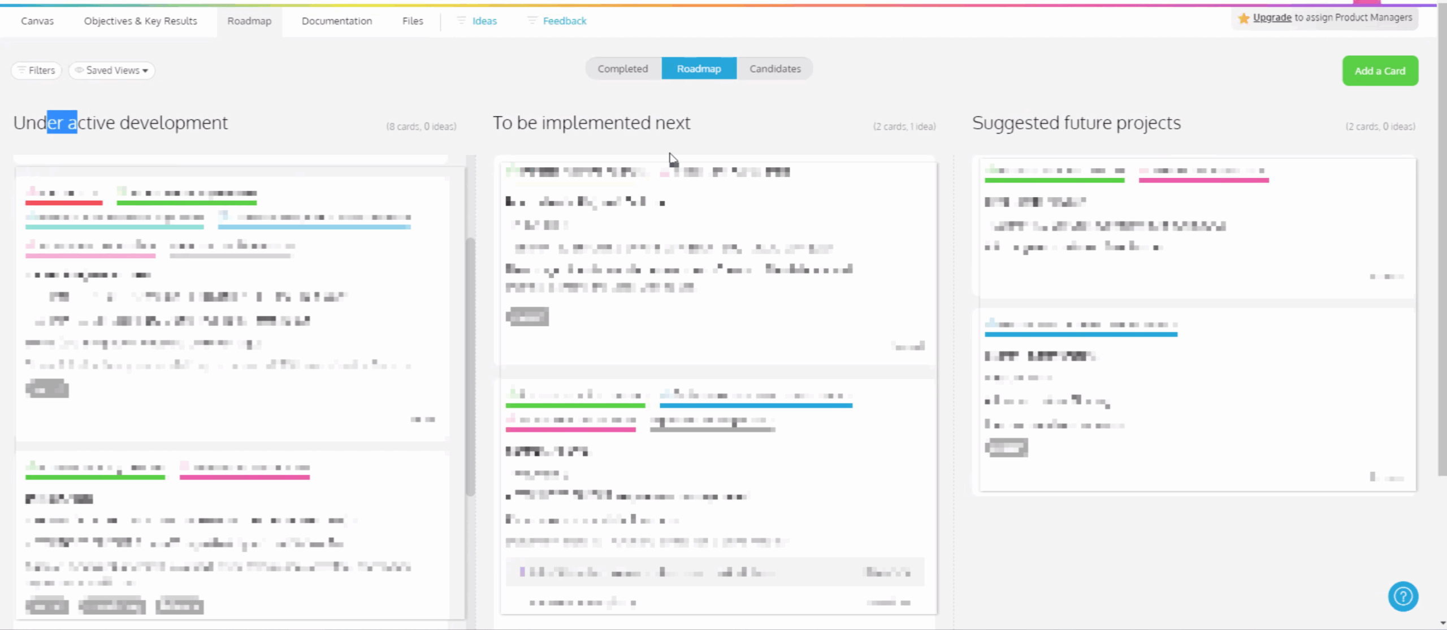Open the Documentation tab
The image size is (1447, 630).
[337, 21]
